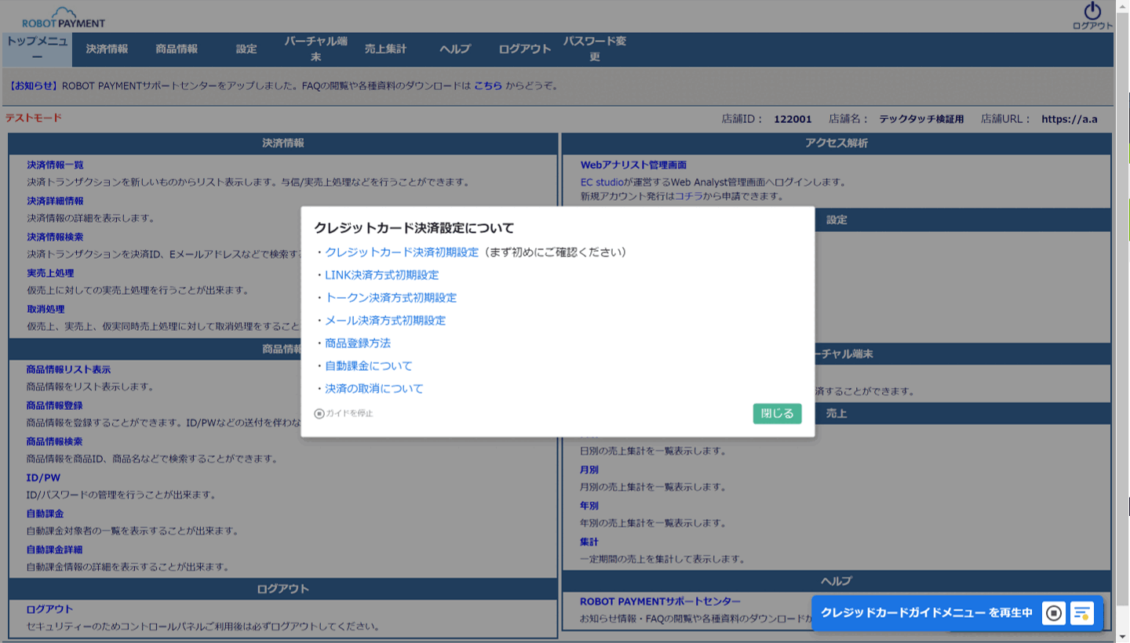Click the 閉じる button in the dialog
1130x643 pixels.
click(x=777, y=413)
